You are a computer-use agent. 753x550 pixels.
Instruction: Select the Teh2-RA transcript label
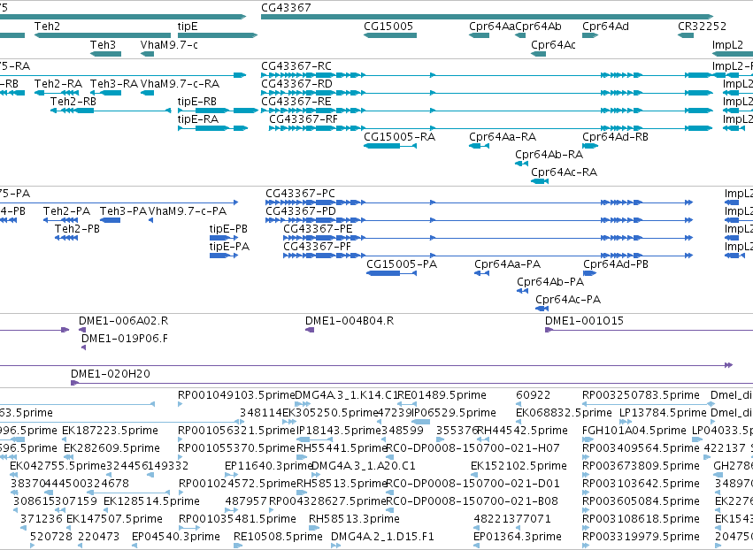[58, 83]
